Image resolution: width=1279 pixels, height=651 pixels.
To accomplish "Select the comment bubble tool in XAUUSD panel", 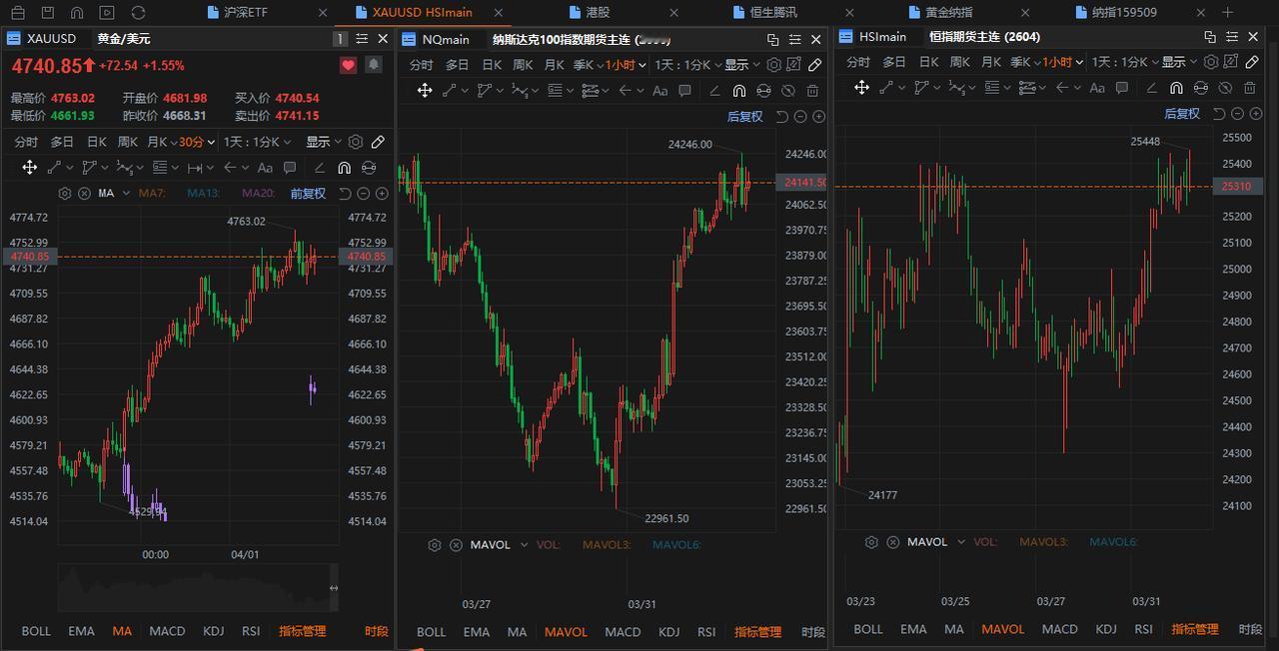I will [x=290, y=168].
